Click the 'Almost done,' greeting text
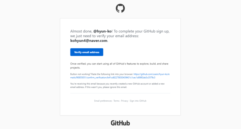This screenshot has height=129, width=241. (x=81, y=31)
